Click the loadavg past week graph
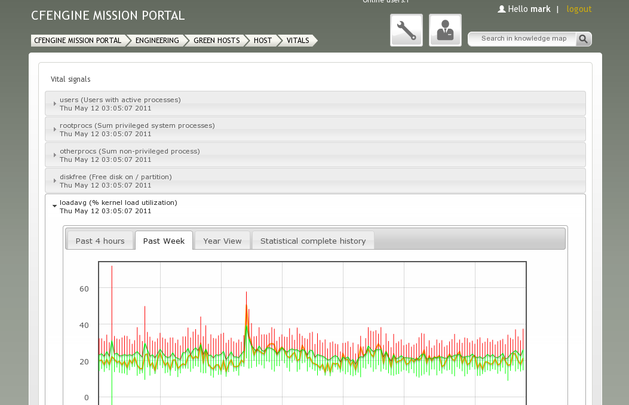The image size is (629, 405). [312, 333]
